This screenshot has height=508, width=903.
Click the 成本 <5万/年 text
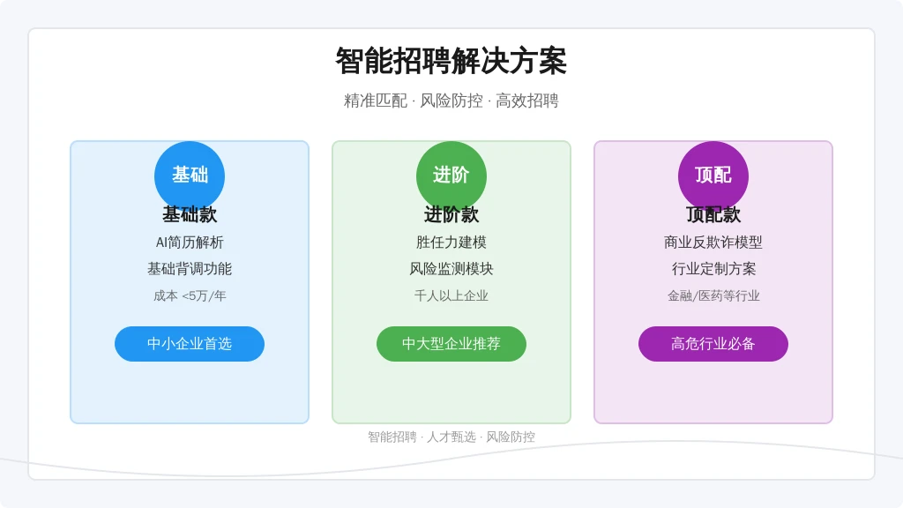[190, 296]
